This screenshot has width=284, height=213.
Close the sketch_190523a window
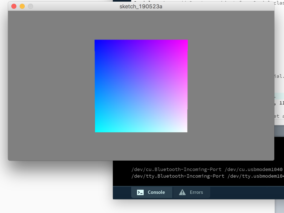click(x=14, y=6)
